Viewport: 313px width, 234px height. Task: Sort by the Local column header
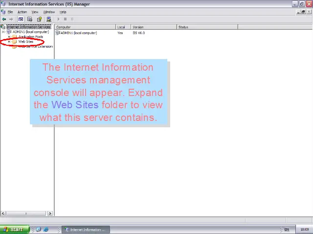point(123,27)
